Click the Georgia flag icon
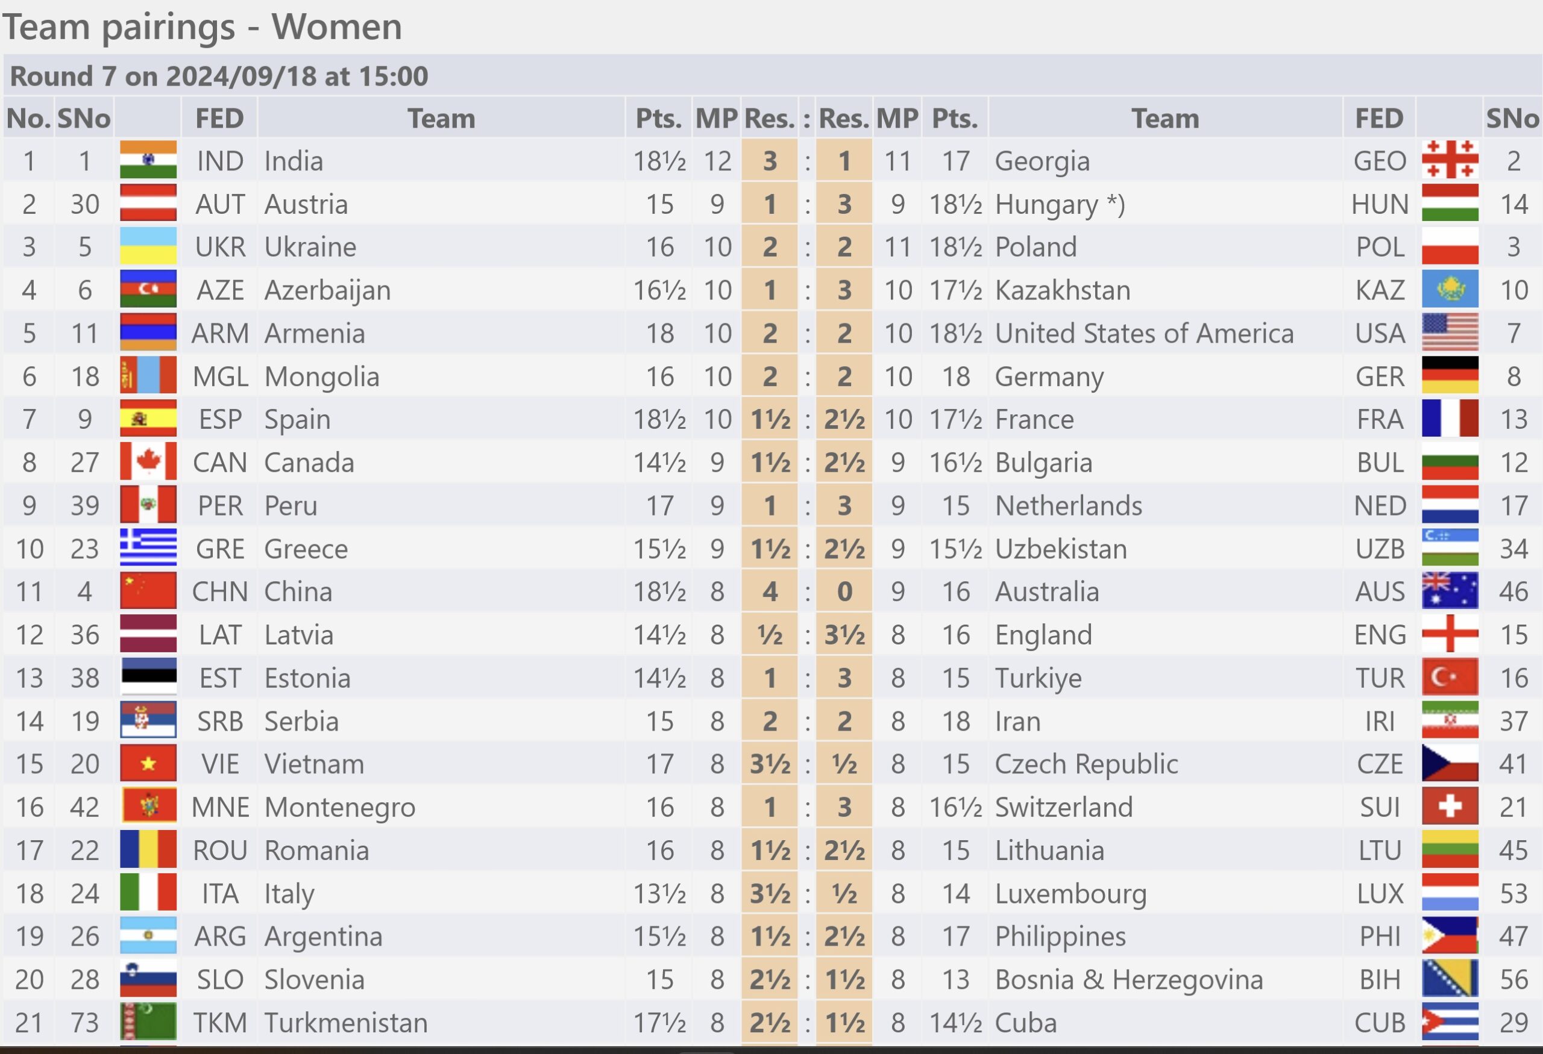This screenshot has width=1543, height=1054. [1450, 160]
